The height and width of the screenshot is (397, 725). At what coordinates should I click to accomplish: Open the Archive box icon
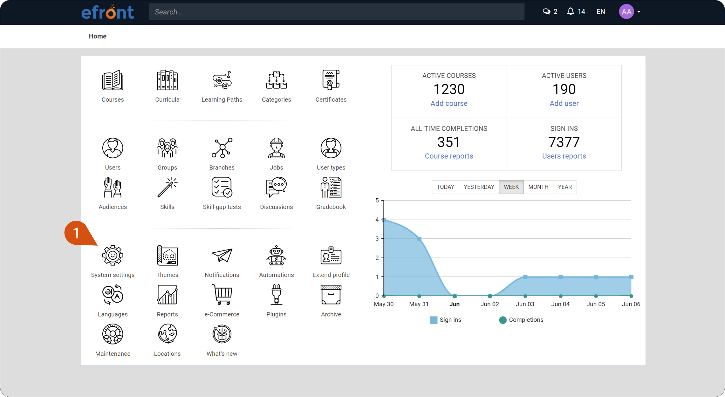(x=331, y=295)
